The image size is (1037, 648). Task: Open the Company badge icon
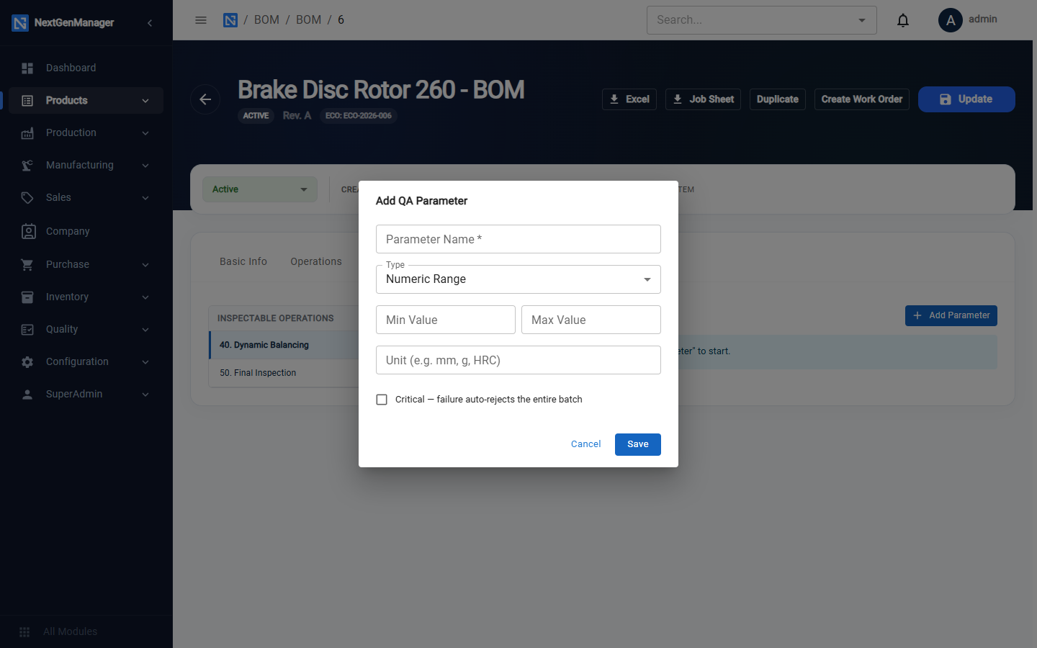pos(28,231)
